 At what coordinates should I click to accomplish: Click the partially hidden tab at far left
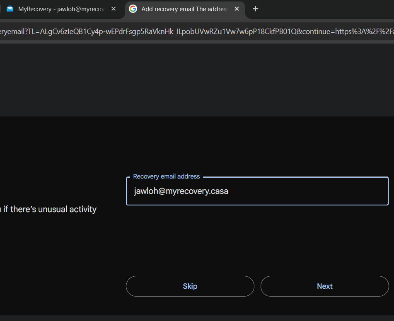point(1,9)
